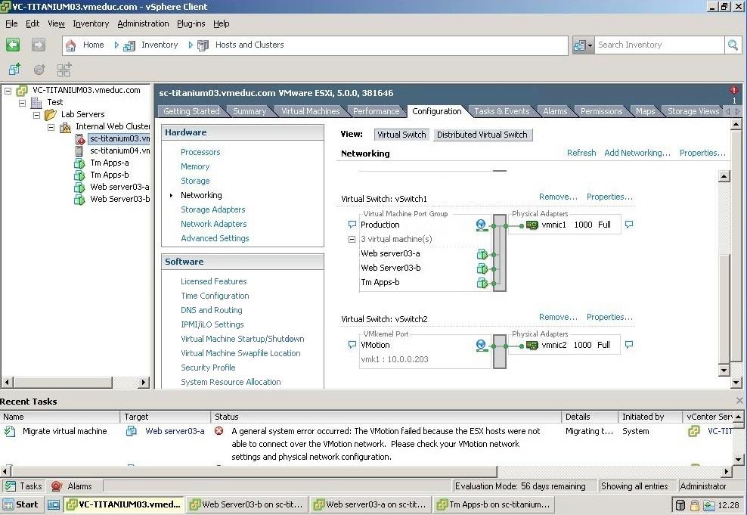Collapse the Test datacenter node
The image size is (747, 515).
[x=23, y=102]
